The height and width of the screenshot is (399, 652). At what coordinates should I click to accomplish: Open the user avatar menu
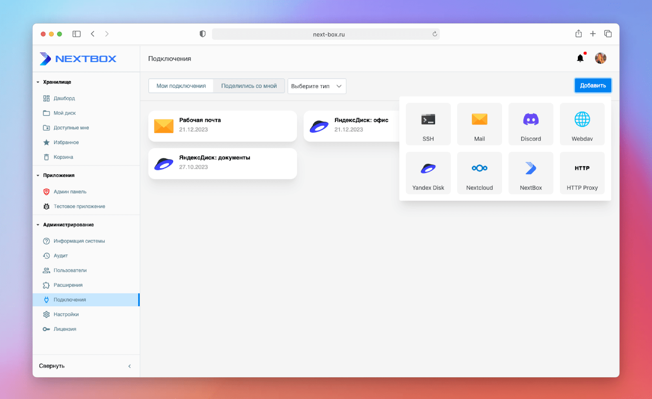click(600, 58)
